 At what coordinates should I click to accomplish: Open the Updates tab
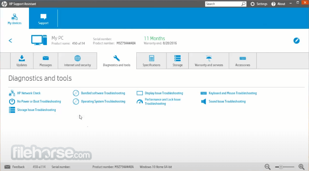(x=22, y=61)
